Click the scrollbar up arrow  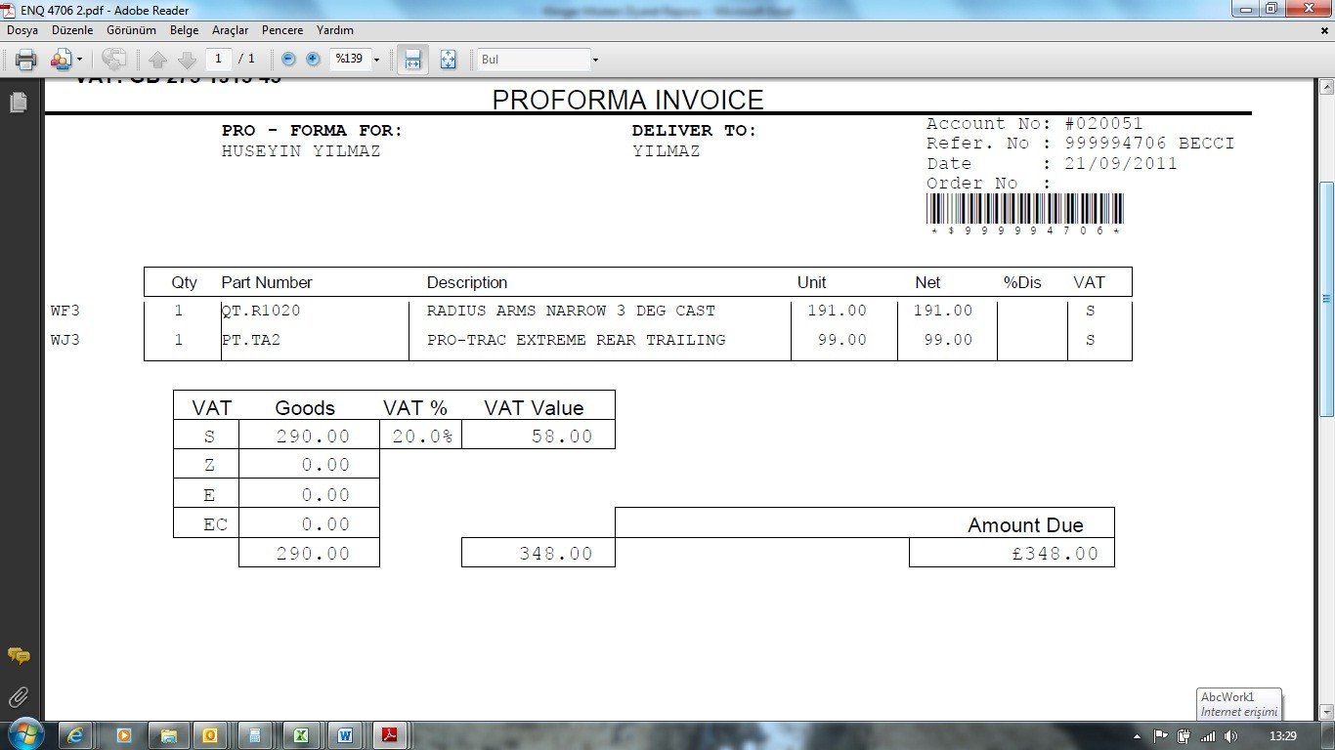1326,89
